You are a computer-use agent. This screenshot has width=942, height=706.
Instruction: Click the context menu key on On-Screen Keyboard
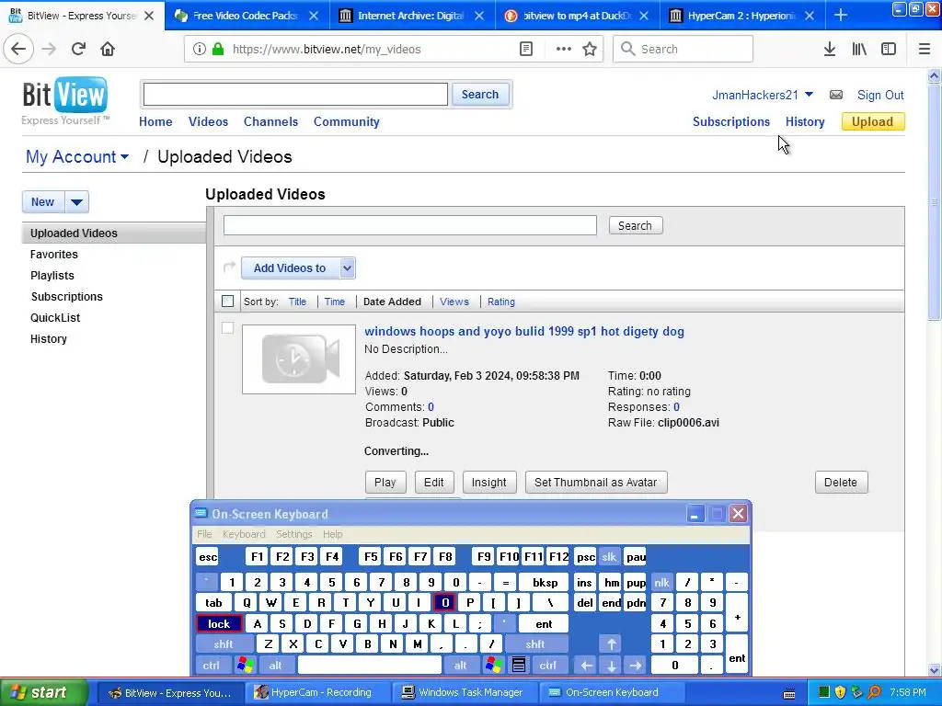pos(519,666)
